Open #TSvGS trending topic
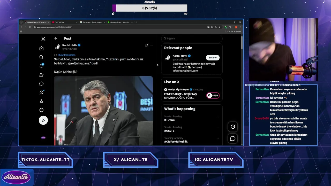Viewport: 331px width, 186px height. click(x=169, y=120)
